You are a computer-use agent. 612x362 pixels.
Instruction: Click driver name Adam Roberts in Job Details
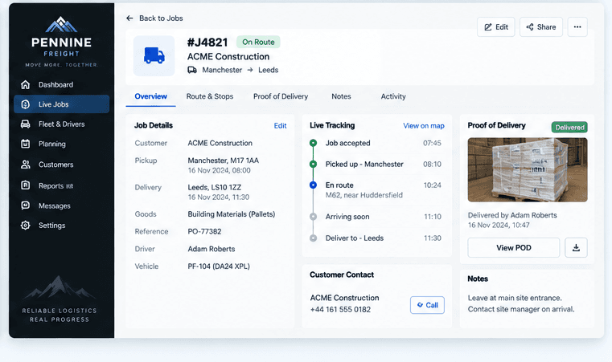[x=212, y=249]
